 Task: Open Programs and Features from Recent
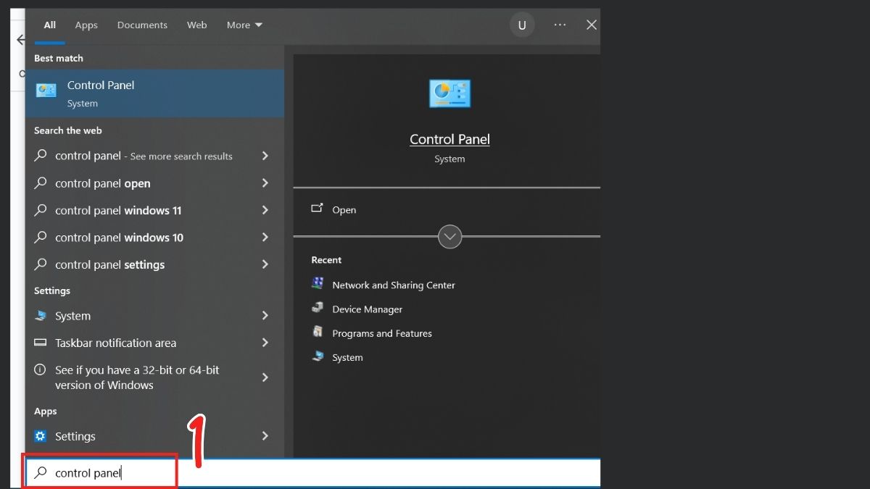click(382, 333)
